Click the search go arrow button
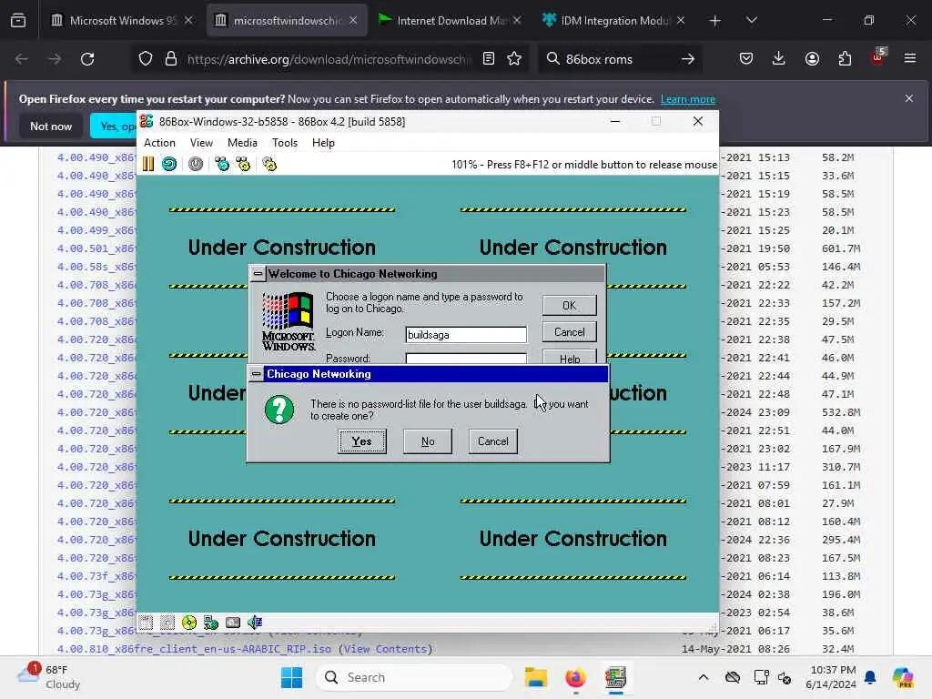Viewport: 932px width, 699px height. click(x=688, y=59)
